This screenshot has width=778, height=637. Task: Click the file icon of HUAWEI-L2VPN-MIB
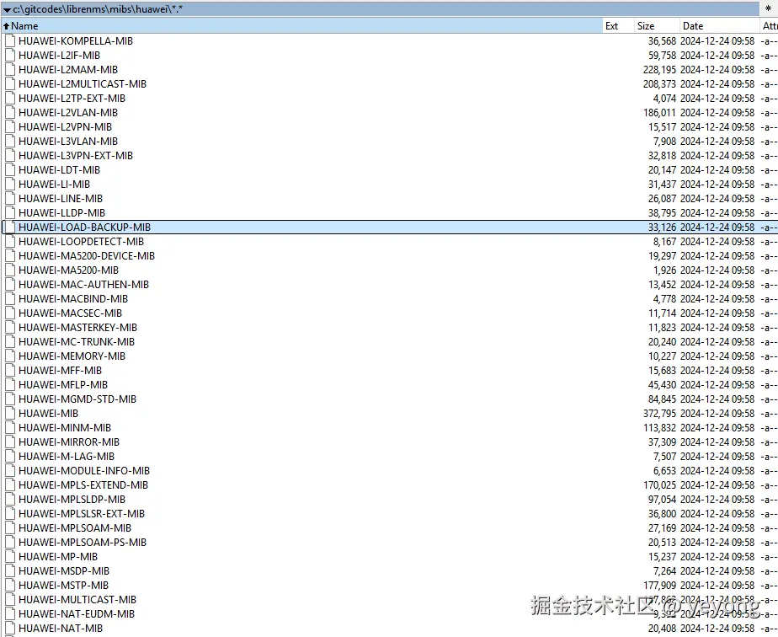10,126
